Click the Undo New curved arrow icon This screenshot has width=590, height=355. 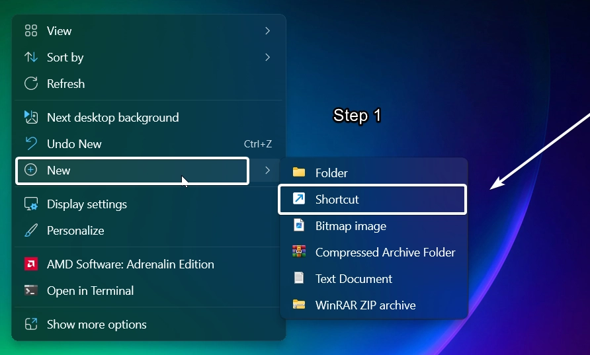pos(31,143)
